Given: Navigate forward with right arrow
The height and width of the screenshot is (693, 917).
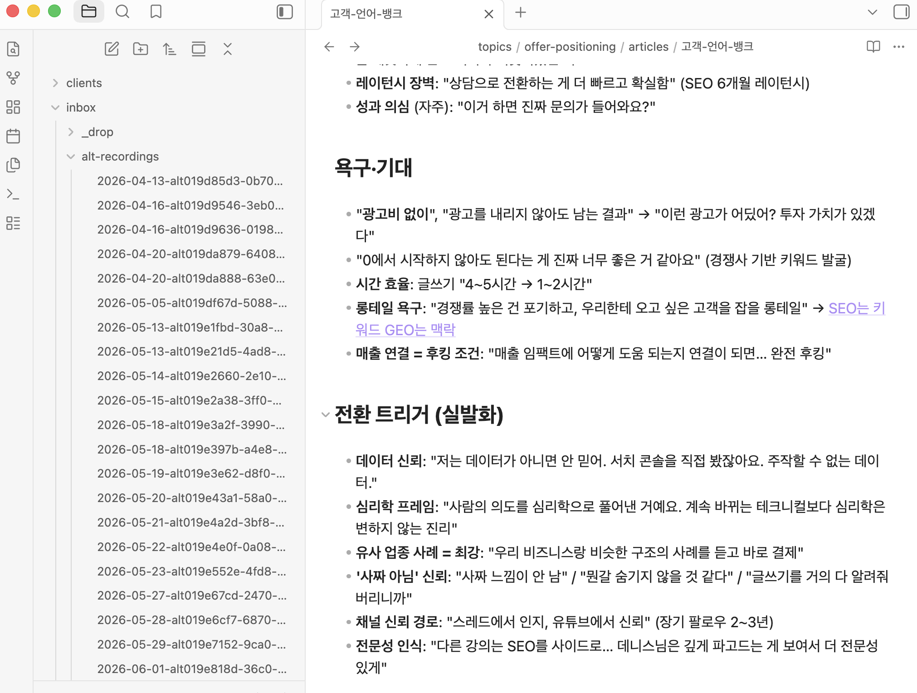Looking at the screenshot, I should pyautogui.click(x=355, y=47).
